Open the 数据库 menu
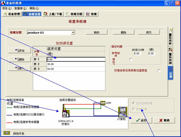This screenshot has height=137, width=181. (x=20, y=8)
